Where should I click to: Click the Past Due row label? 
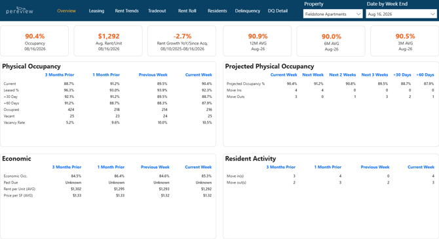click(10, 182)
